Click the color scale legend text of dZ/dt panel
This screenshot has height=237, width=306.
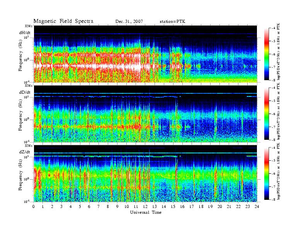pyautogui.click(x=279, y=171)
